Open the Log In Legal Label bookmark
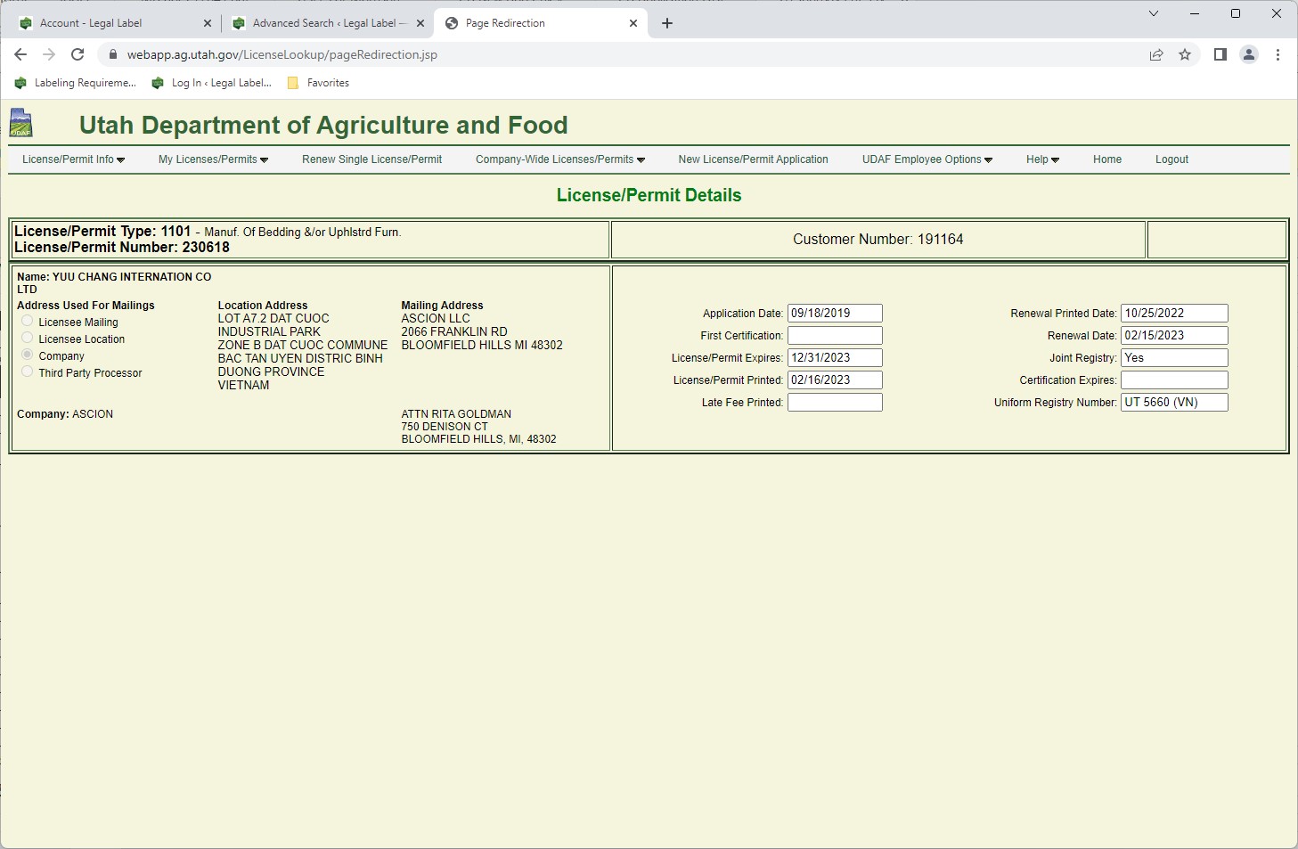 212,83
